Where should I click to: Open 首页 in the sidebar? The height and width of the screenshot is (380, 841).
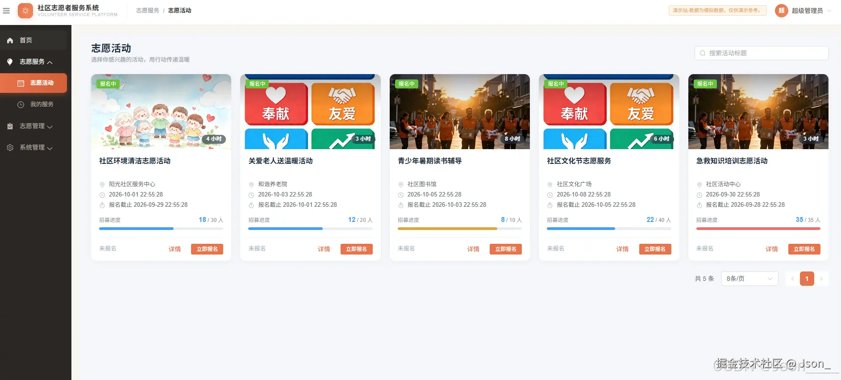coord(33,40)
